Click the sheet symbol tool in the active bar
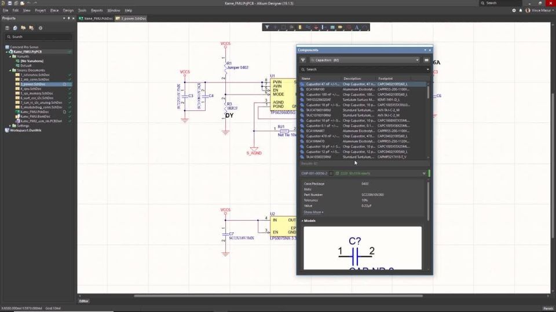The width and height of the screenshot is (556, 312). [x=332, y=27]
